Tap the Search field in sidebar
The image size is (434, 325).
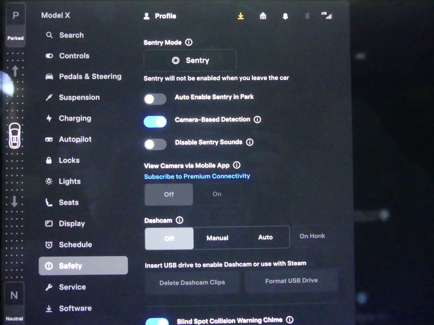coord(71,35)
